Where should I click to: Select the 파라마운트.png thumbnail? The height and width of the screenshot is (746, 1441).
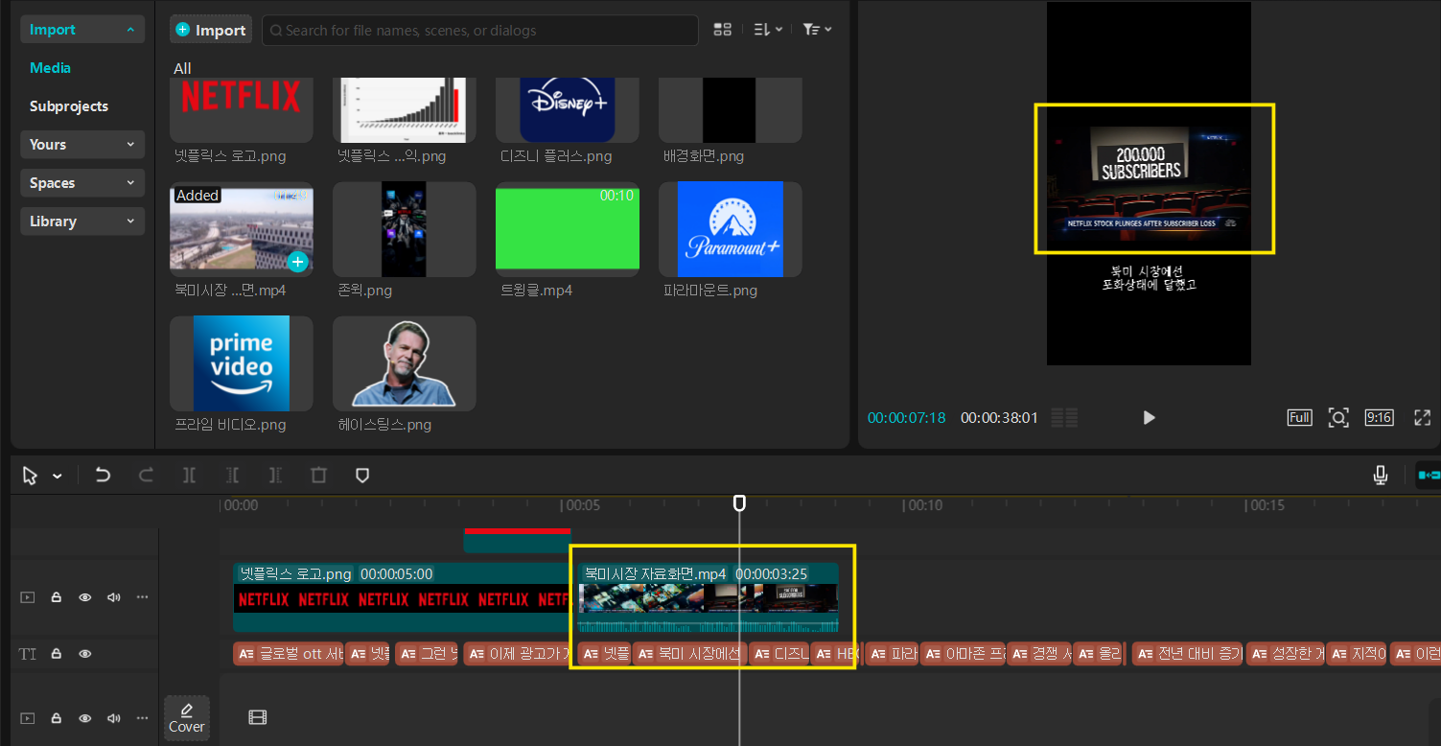pyautogui.click(x=730, y=229)
